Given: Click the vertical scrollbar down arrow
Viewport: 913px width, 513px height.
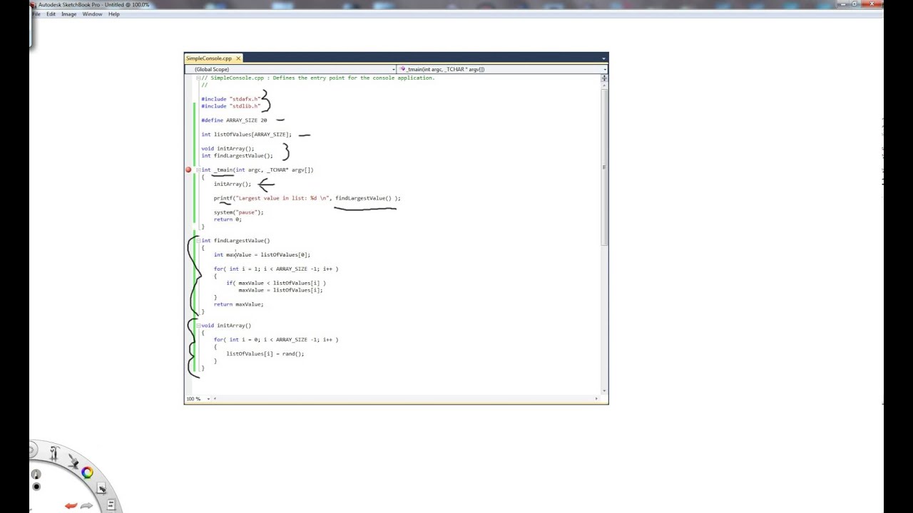Looking at the screenshot, I should tap(604, 390).
